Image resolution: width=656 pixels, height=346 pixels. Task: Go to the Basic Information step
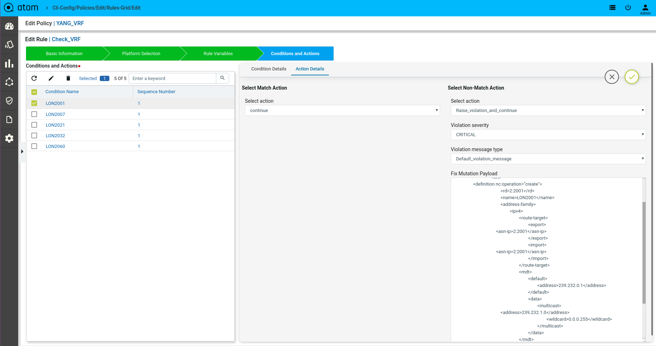pyautogui.click(x=64, y=54)
